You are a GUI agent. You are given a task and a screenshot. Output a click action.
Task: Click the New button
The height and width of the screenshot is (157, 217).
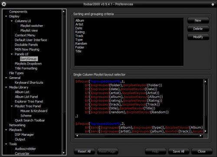point(198,20)
